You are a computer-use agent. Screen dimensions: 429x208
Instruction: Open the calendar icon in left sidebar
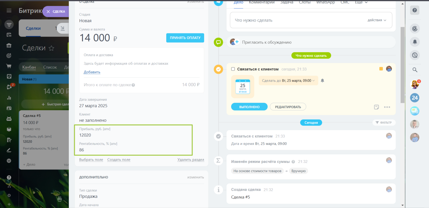click(x=9, y=35)
